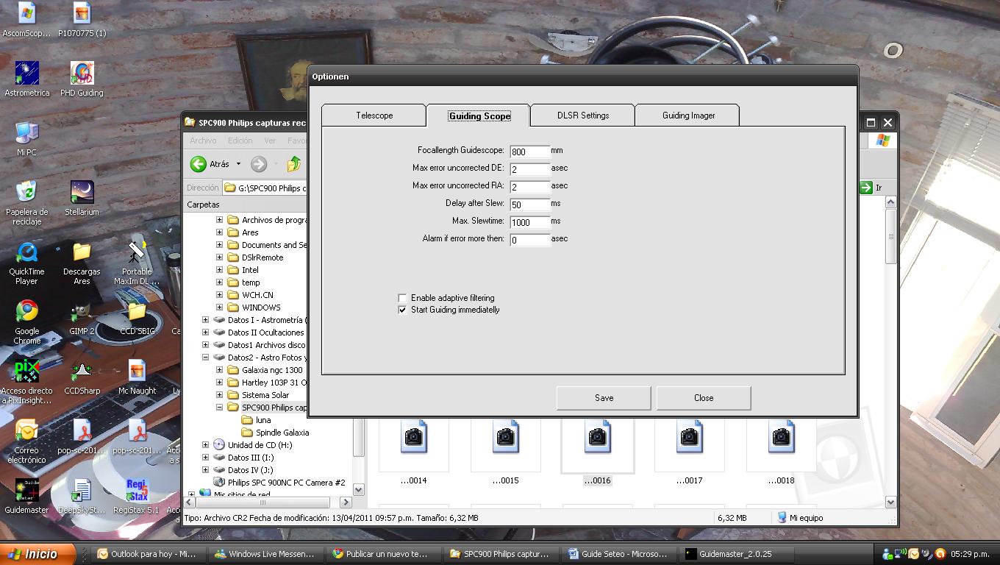The width and height of the screenshot is (1000, 565).
Task: Expand the Archivos de programa folder
Action: click(219, 220)
